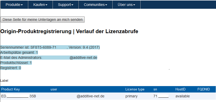Open the Communities dropdown menu
216x102 pixels.
(x=95, y=5)
